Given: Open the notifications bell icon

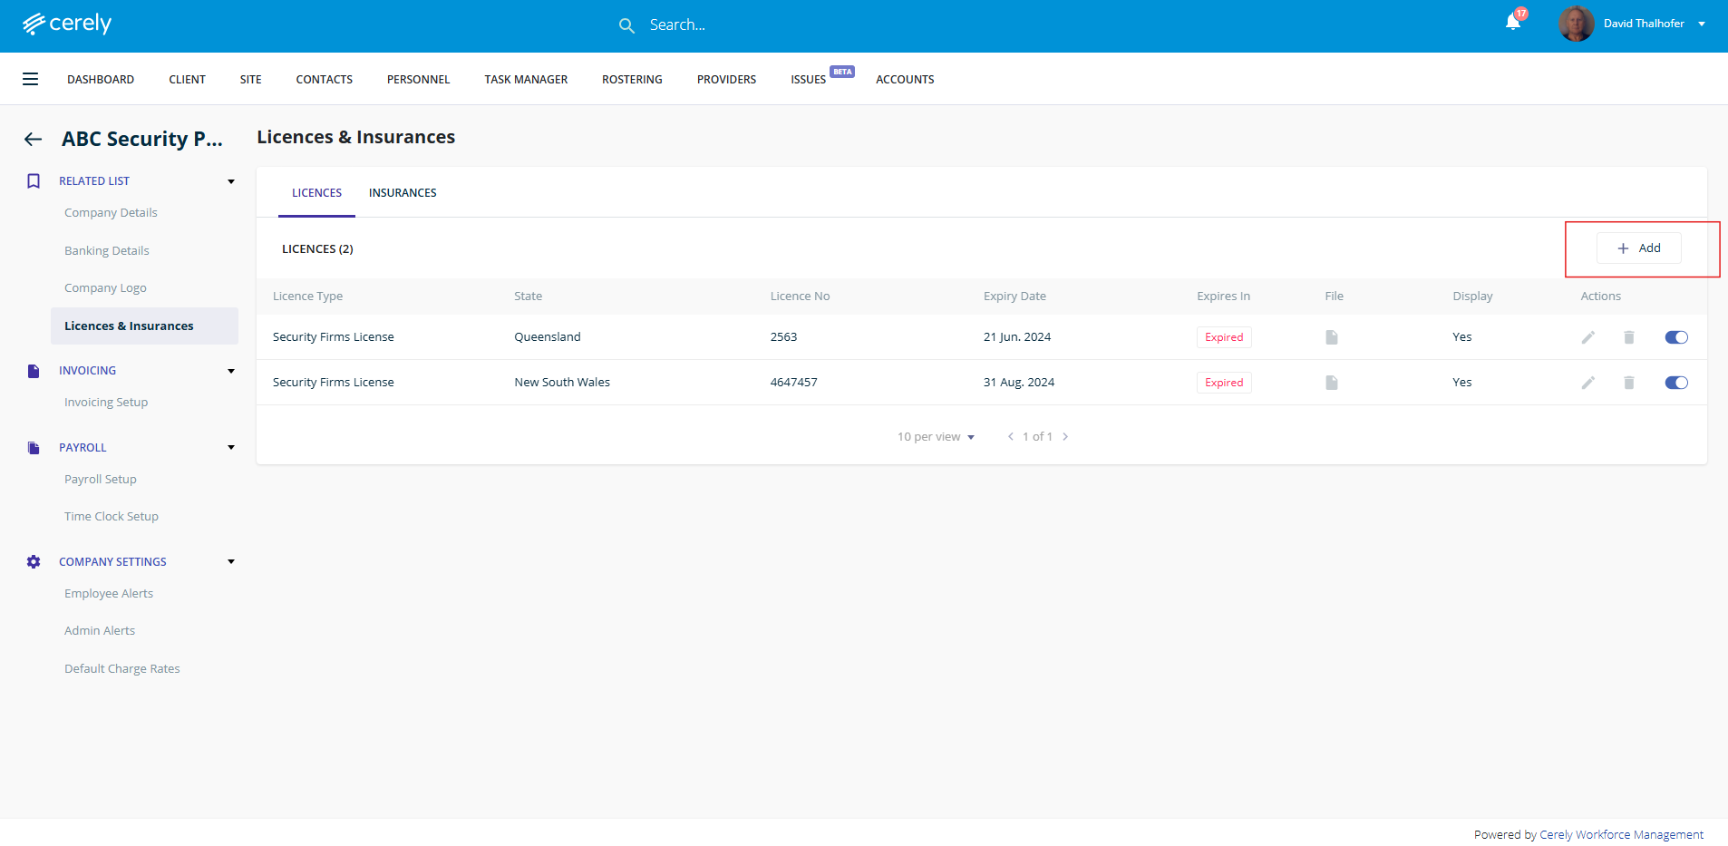Looking at the screenshot, I should pyautogui.click(x=1512, y=23).
